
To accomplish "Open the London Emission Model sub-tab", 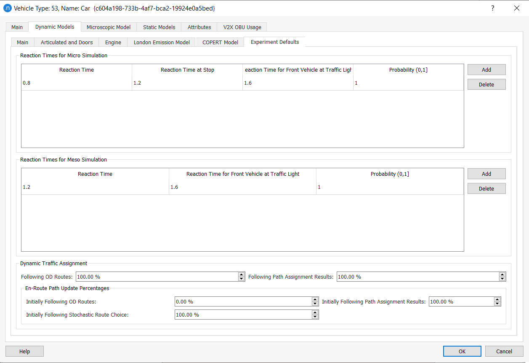I will coord(161,42).
